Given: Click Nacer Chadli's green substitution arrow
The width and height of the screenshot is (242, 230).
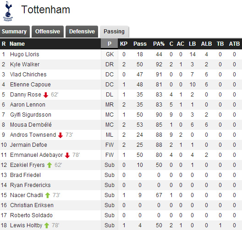Looking at the screenshot, I should (x=48, y=195).
